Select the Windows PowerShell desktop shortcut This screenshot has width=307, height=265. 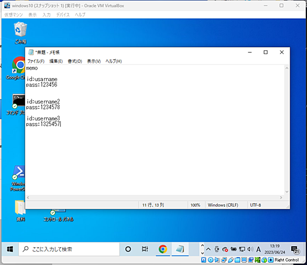(18, 178)
